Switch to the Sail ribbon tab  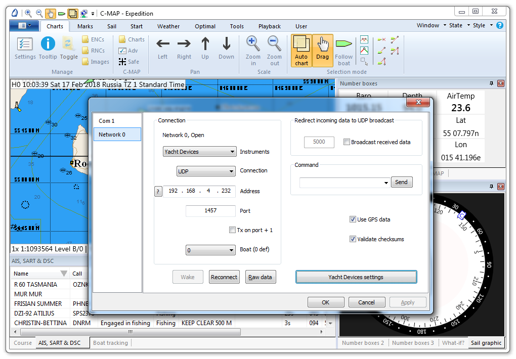[x=112, y=26]
